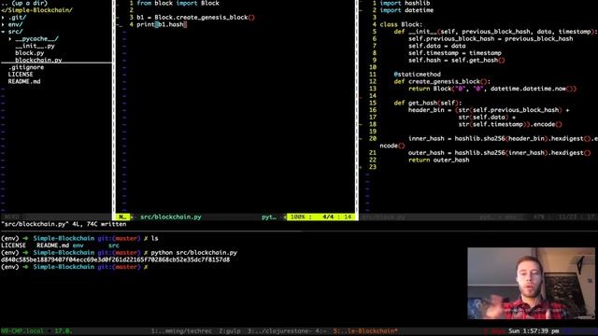Switch to tmux window 2 gulp

(230, 331)
